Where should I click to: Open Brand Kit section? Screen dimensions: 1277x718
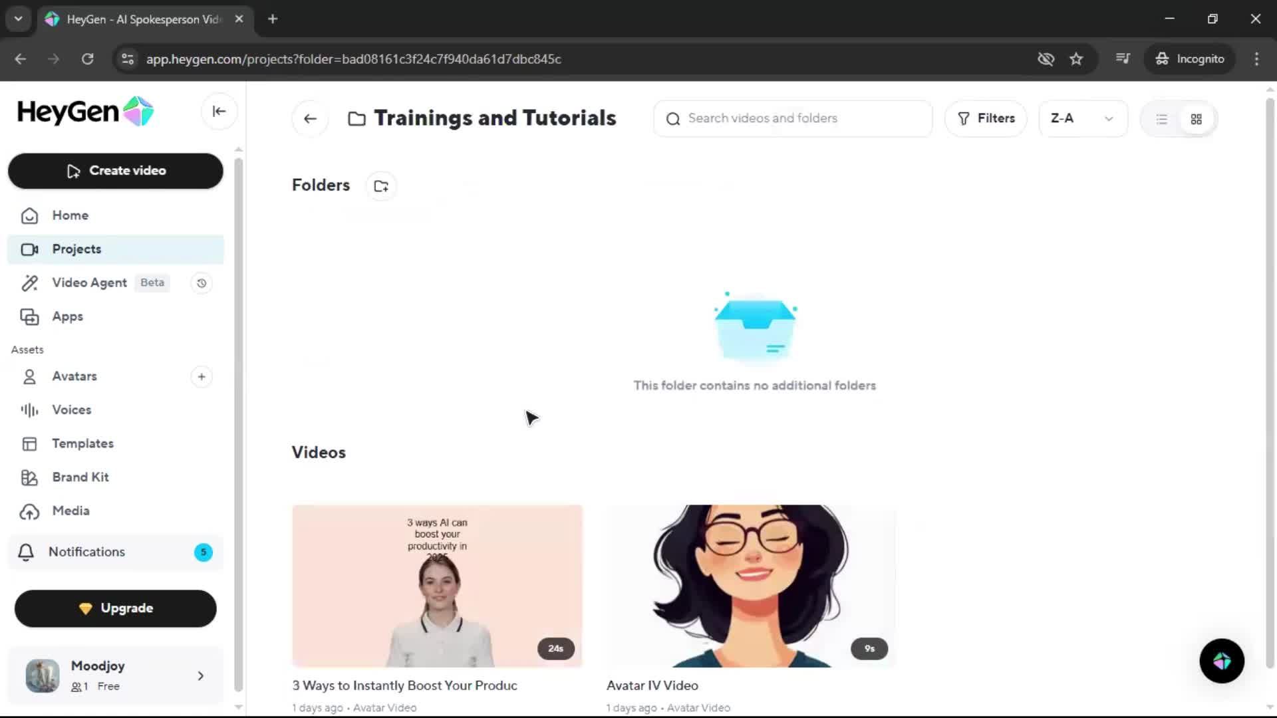coord(80,477)
